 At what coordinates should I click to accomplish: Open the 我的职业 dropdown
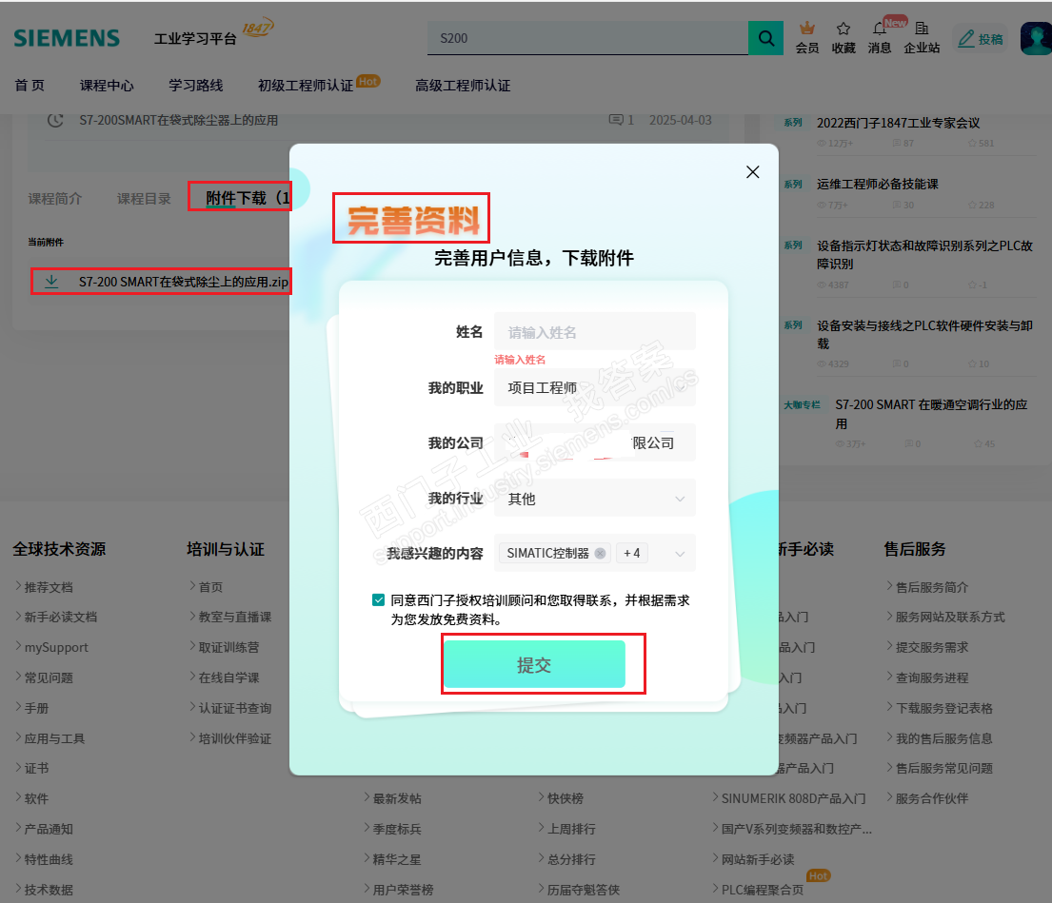594,387
